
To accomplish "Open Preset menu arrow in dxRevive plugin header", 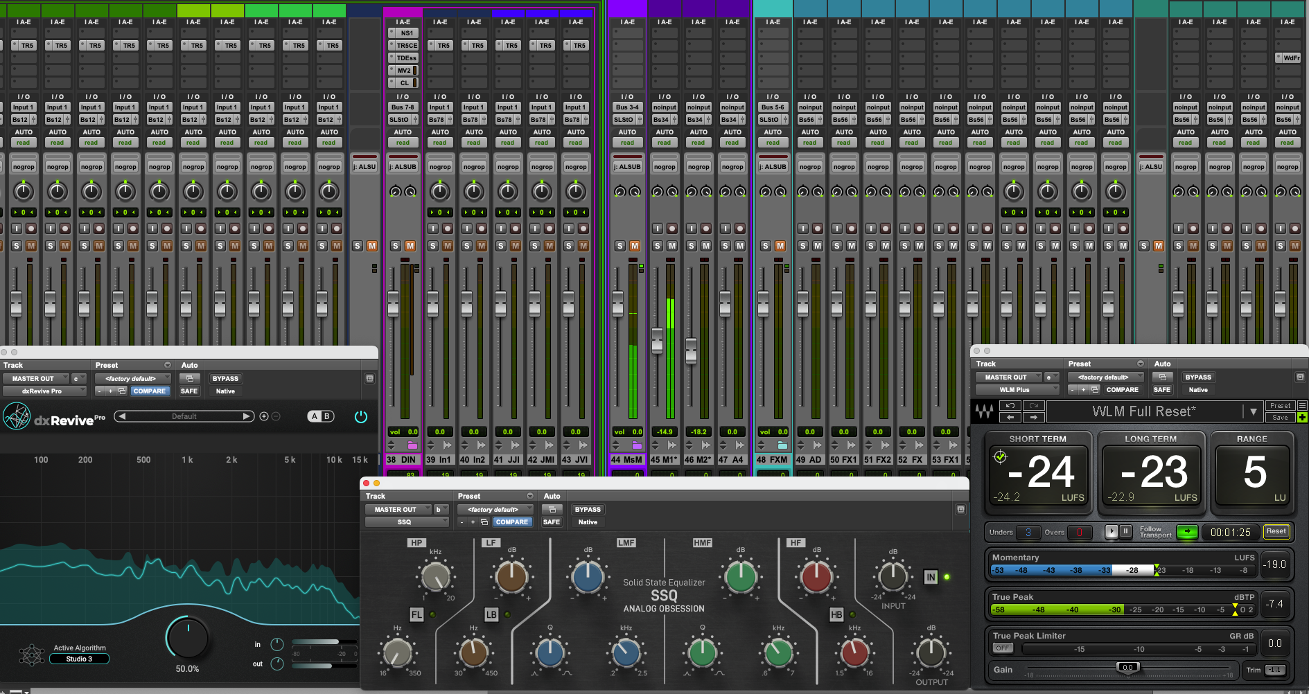I will pos(168,365).
